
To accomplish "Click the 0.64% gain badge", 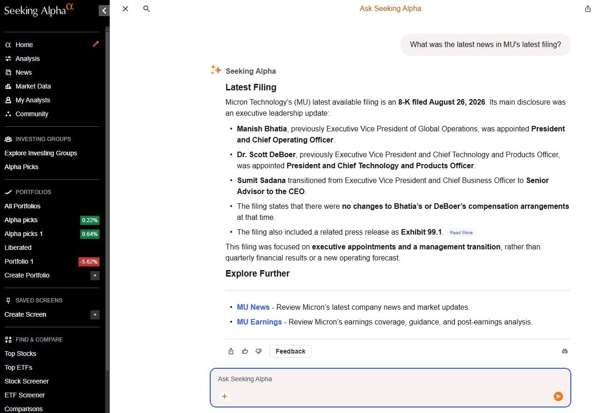I will [x=90, y=234].
